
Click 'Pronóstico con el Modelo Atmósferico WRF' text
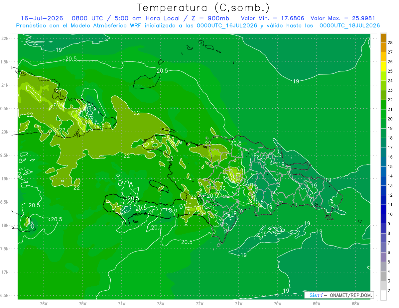79,26
